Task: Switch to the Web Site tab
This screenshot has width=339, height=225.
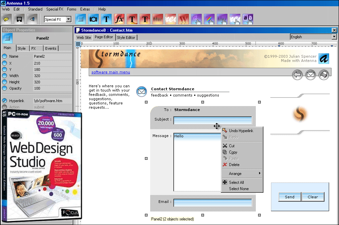Action: tap(84, 38)
